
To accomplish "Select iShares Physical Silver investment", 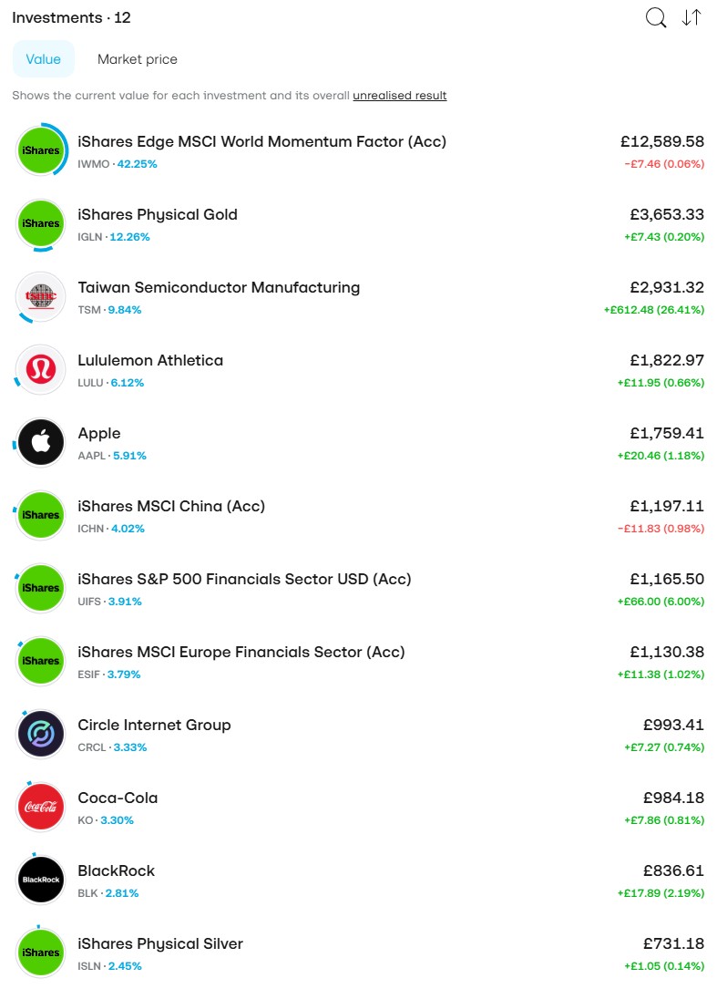I will (359, 953).
